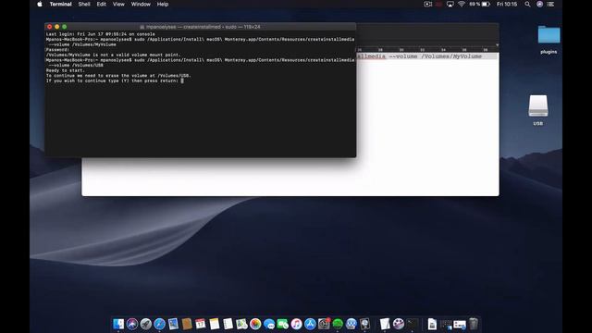Click at the Terminal prompt cursor block
This screenshot has width=592, height=333.
coord(182,80)
